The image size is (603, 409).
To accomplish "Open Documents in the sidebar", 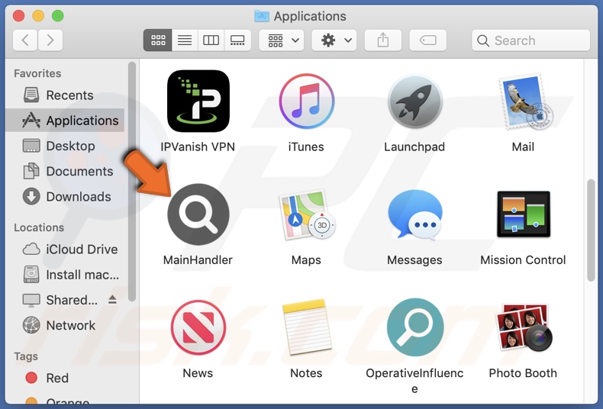I will 65,172.
